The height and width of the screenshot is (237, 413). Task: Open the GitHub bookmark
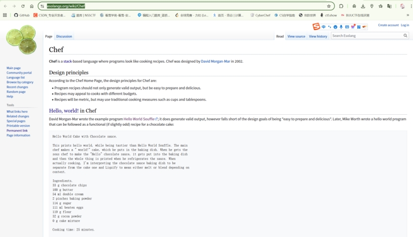click(x=22, y=15)
